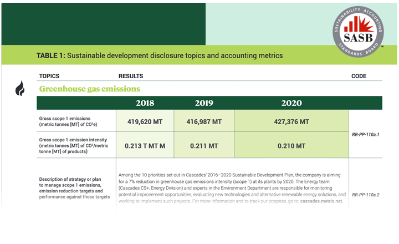The width and height of the screenshot is (399, 244).
Task: Click the RR-PP-110a.2 code
Action: (x=365, y=195)
